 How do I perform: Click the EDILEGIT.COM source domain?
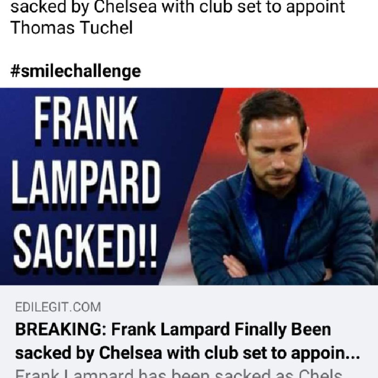tap(58, 307)
